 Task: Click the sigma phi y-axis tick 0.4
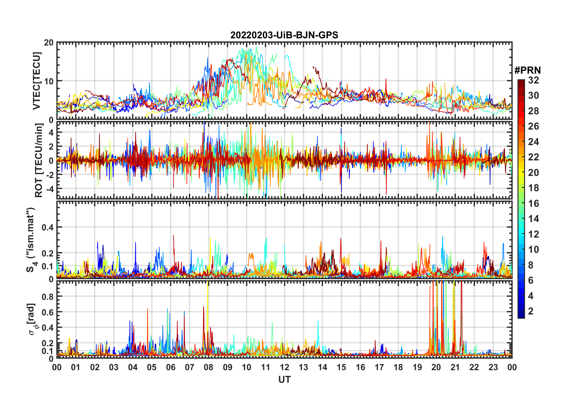tap(48, 328)
